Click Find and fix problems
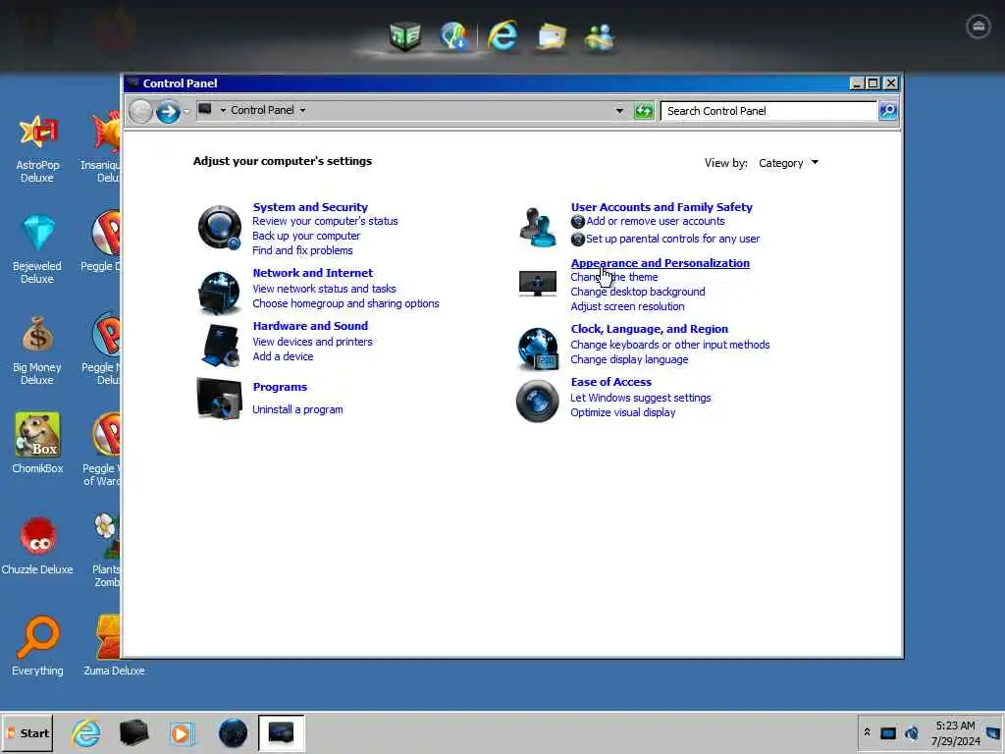 (x=302, y=250)
